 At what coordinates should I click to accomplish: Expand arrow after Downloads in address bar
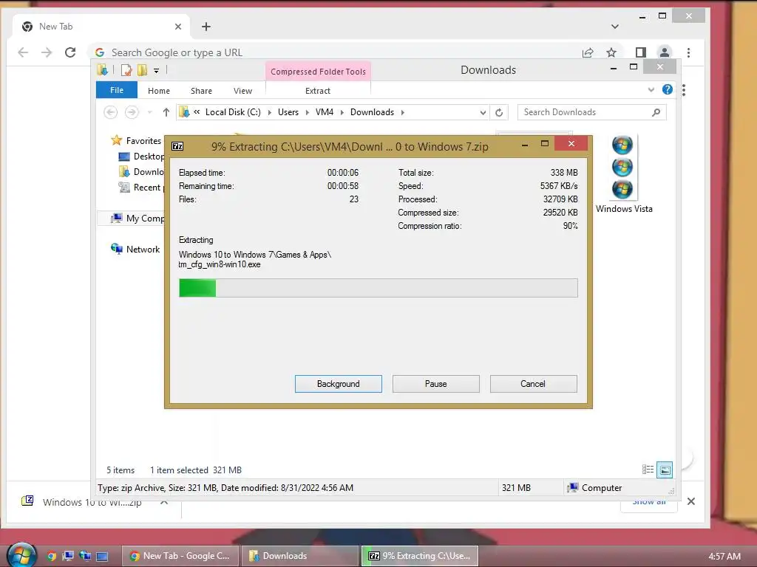pyautogui.click(x=403, y=112)
